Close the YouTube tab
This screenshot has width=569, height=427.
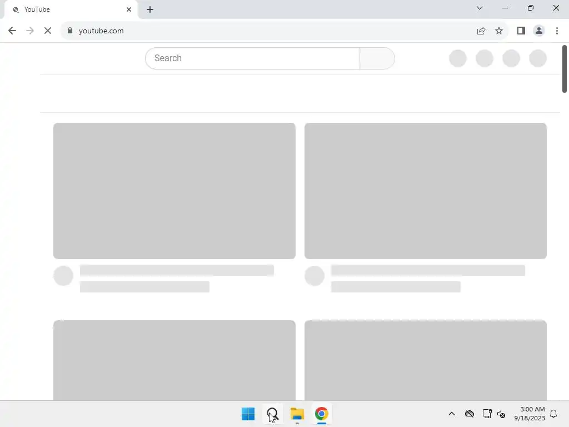tap(129, 9)
